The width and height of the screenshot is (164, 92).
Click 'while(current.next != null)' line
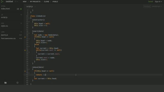[x=49, y=50]
